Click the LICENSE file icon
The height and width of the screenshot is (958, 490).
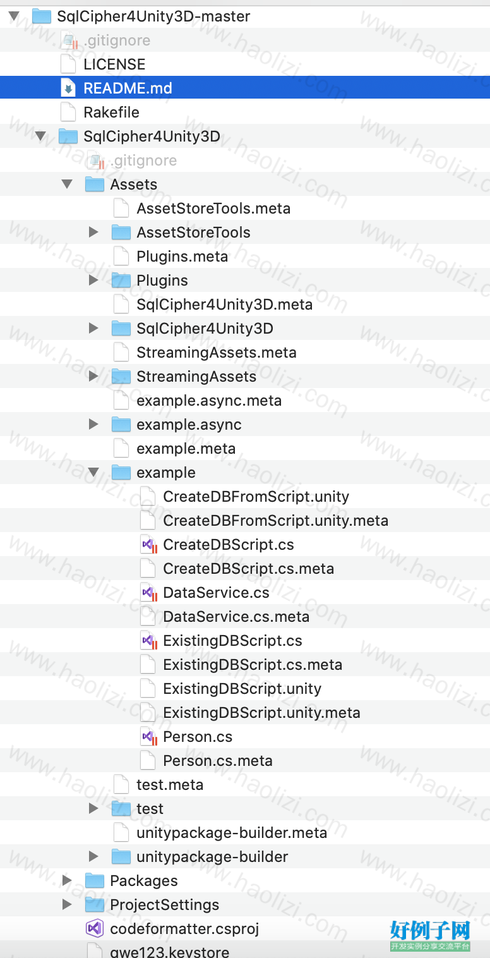coord(68,64)
